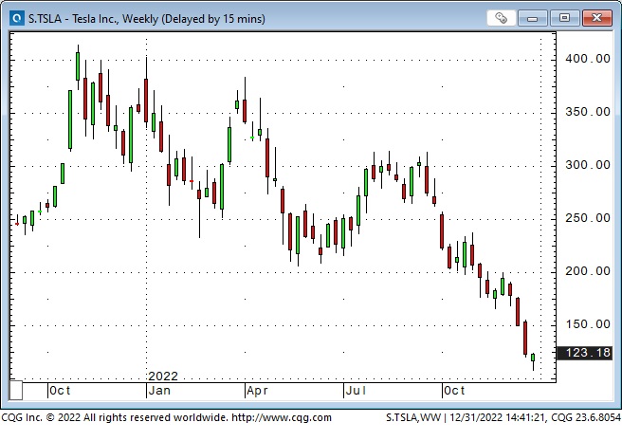Click the S.TSLA,WW status text
This screenshot has height=441, width=622.
[x=413, y=417]
